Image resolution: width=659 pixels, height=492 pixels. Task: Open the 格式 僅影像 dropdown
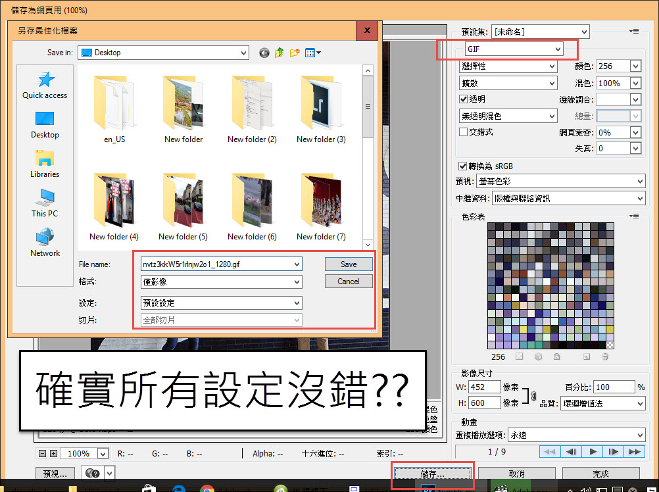(222, 282)
